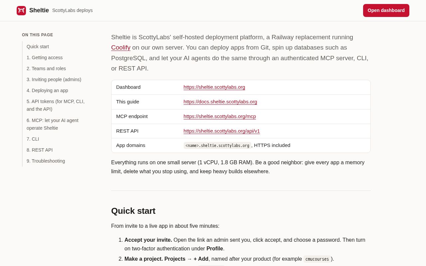
Task: Click the Sheltie brand name in header
Action: [x=39, y=10]
